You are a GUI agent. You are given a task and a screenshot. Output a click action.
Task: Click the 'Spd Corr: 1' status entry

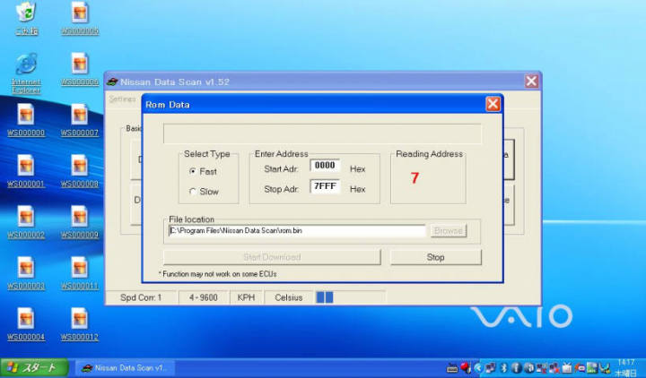point(141,297)
